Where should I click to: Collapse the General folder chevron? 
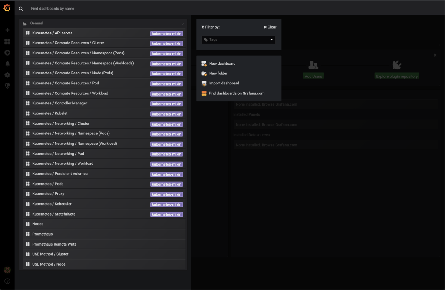click(183, 24)
